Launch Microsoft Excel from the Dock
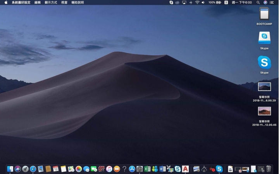This screenshot has height=174, width=279. click(147, 169)
